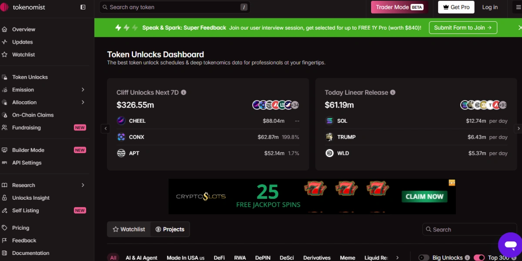Focus the Search any token field

pyautogui.click(x=175, y=7)
